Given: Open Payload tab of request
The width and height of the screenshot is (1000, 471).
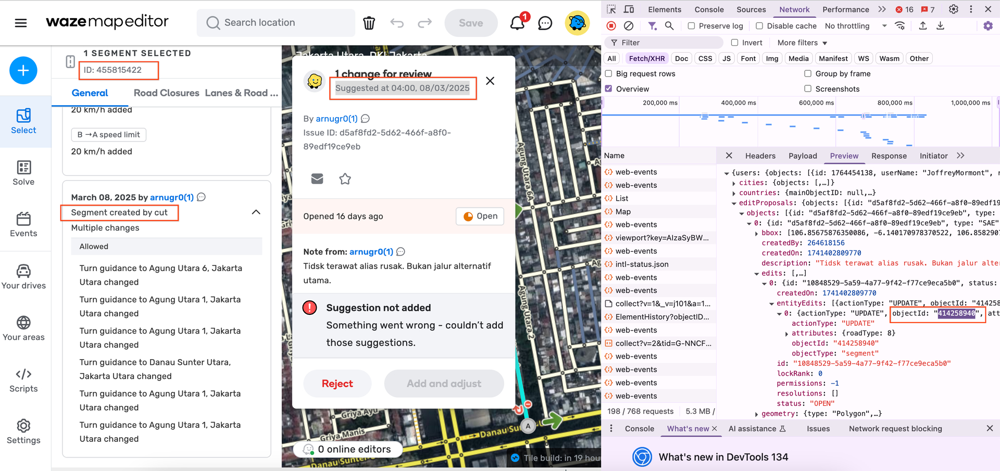Looking at the screenshot, I should click(x=803, y=156).
